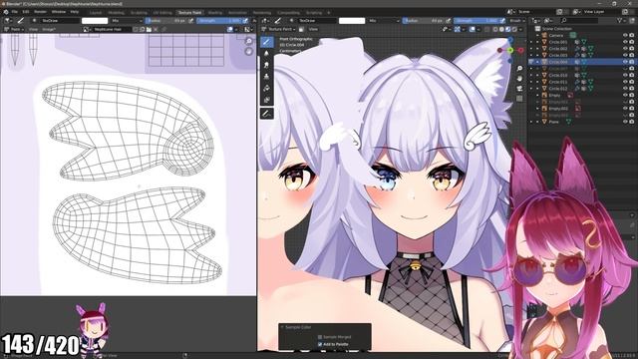Click the zoom magnifier in 3D viewport
This screenshot has width=638, height=359.
click(519, 69)
